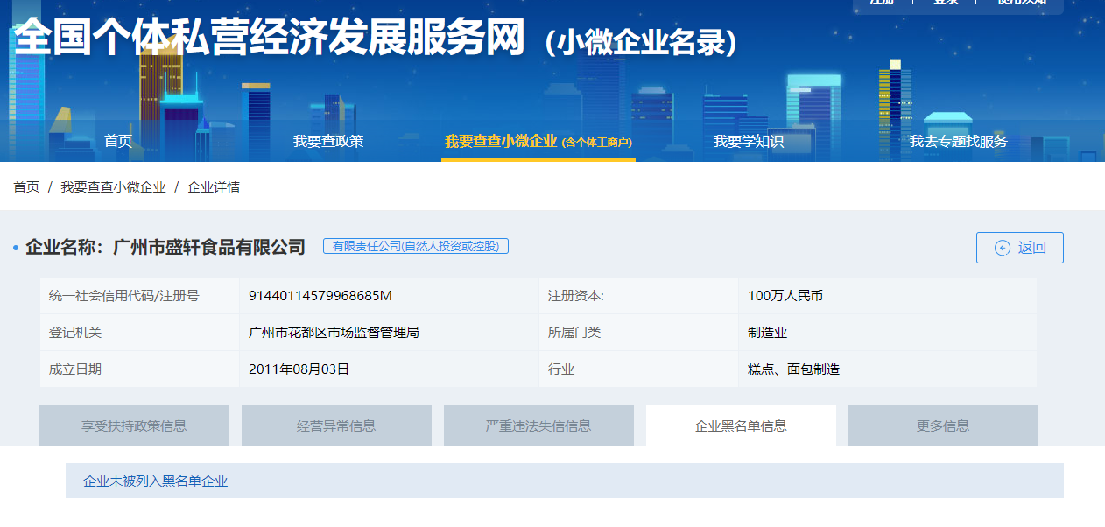This screenshot has width=1105, height=527.
Task: Click the credit code 91440114579968685M
Action: [x=320, y=296]
